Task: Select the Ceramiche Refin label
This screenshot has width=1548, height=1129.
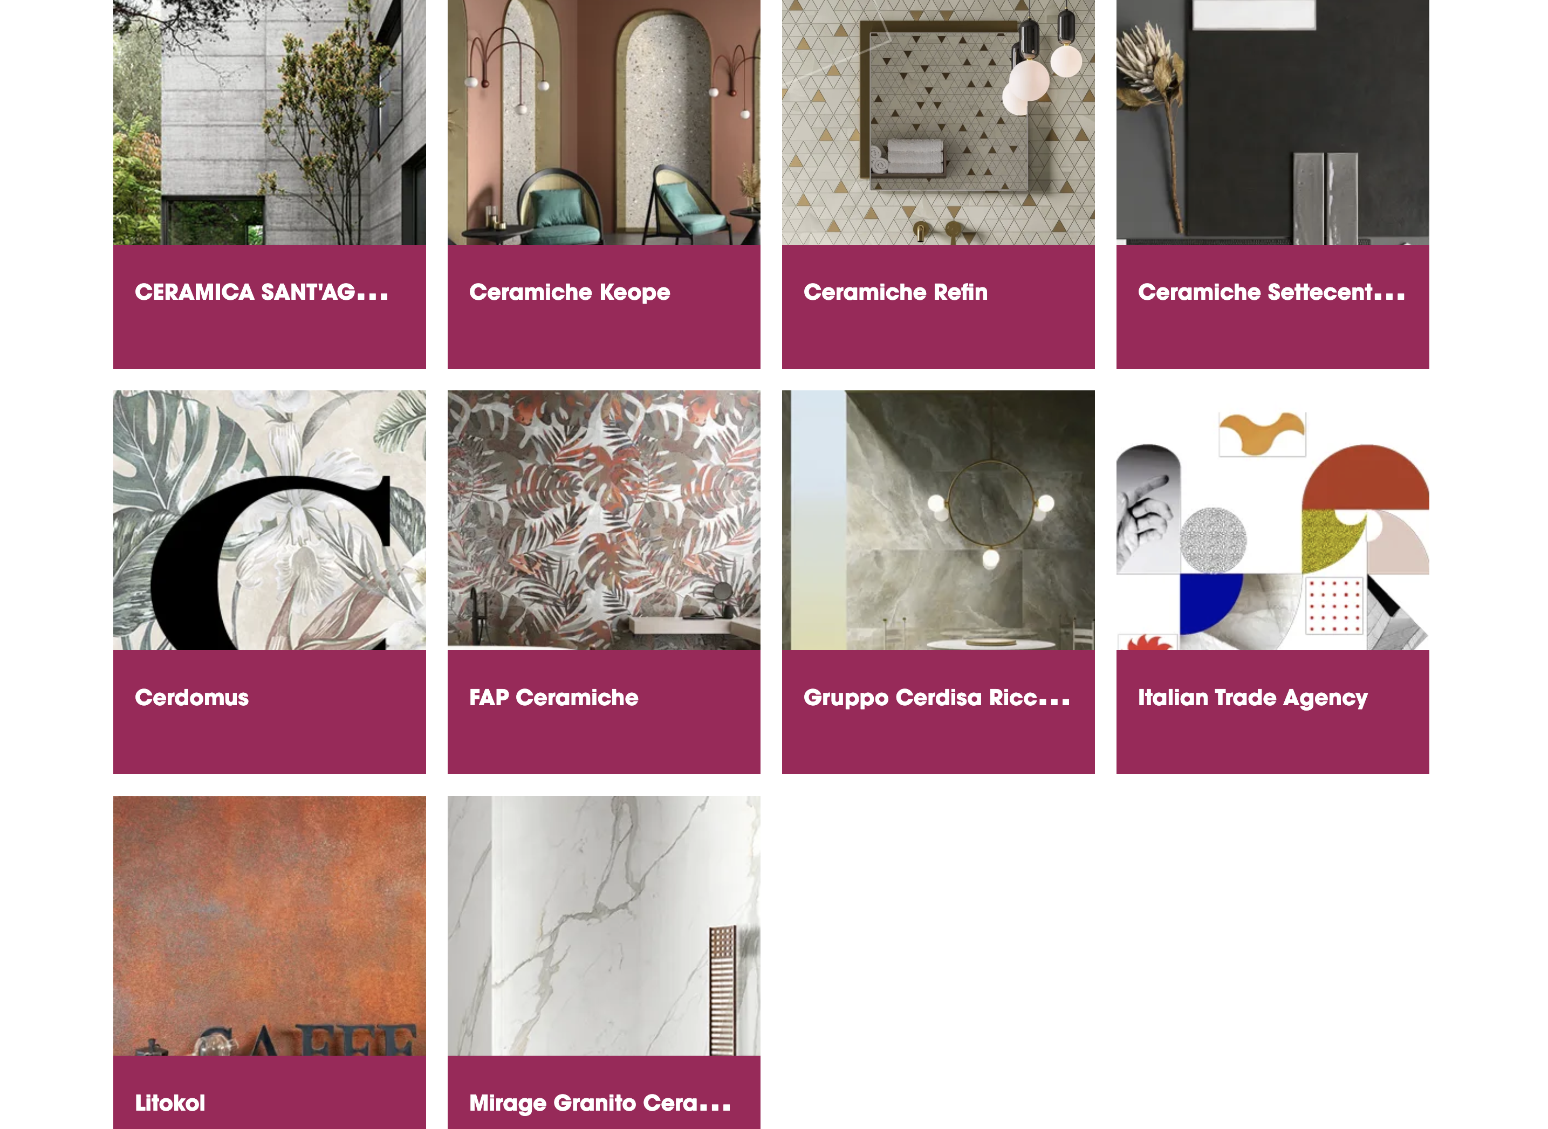Action: coord(896,293)
